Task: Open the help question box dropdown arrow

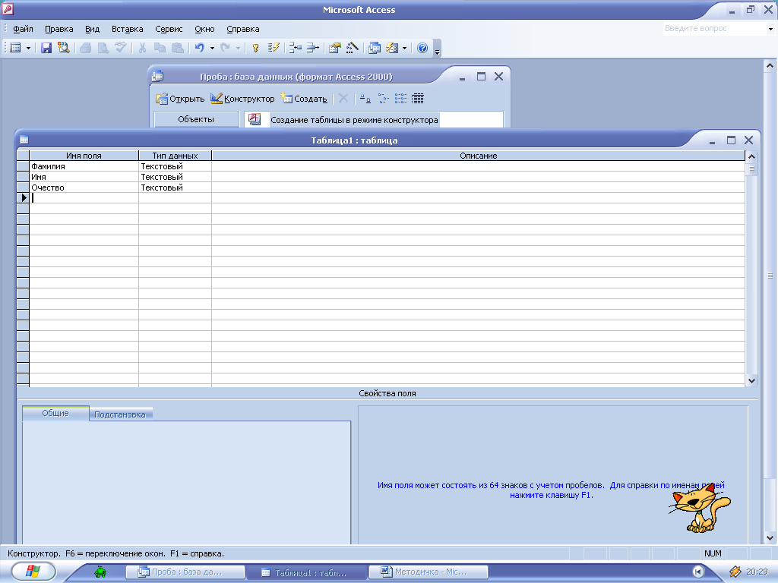Action: (x=770, y=29)
